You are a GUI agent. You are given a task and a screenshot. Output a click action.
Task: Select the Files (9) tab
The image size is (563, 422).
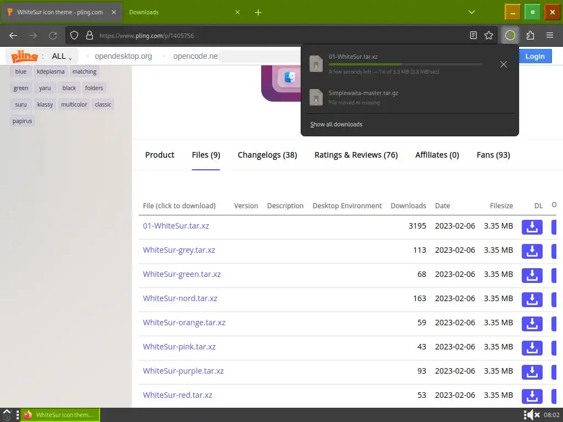206,154
